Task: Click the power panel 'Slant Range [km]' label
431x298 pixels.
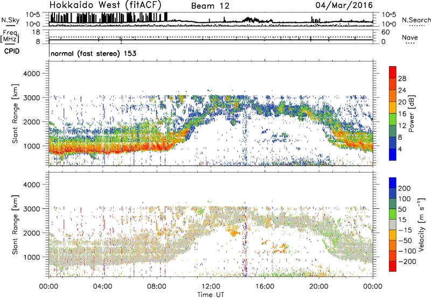Action: point(15,113)
